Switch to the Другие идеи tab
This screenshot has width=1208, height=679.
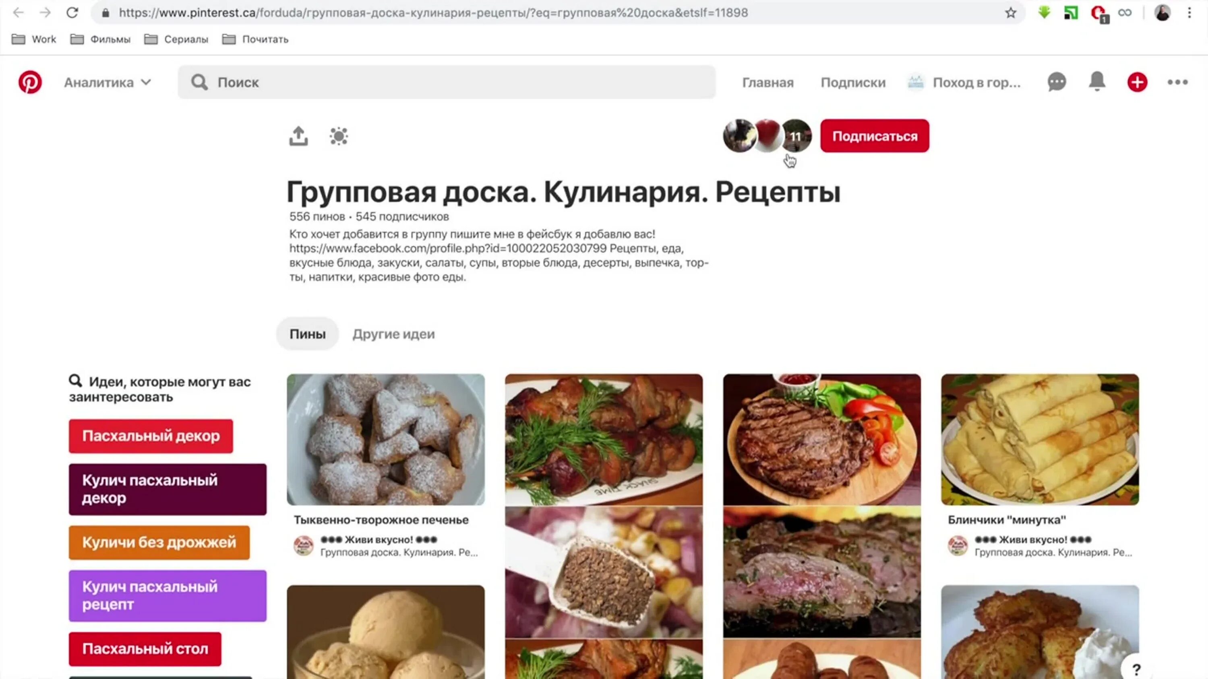(x=393, y=334)
